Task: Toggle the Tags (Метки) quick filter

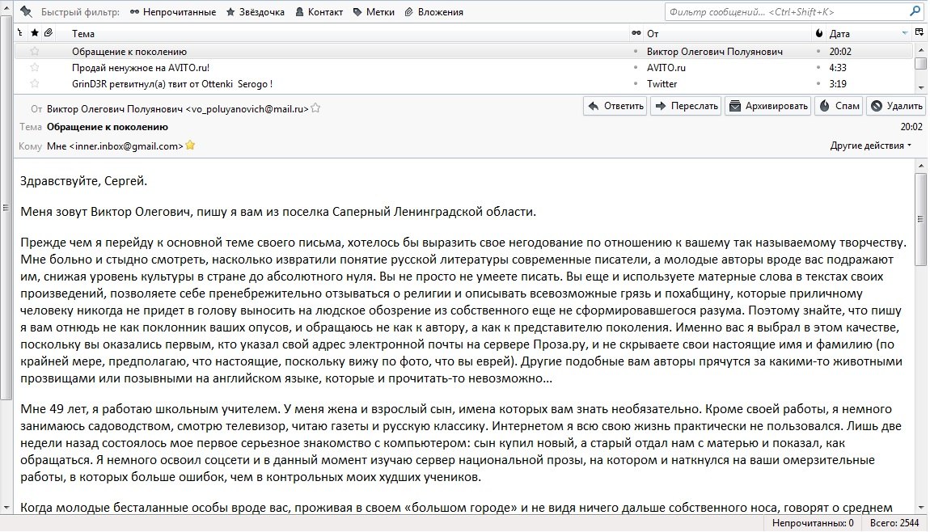Action: pos(374,12)
